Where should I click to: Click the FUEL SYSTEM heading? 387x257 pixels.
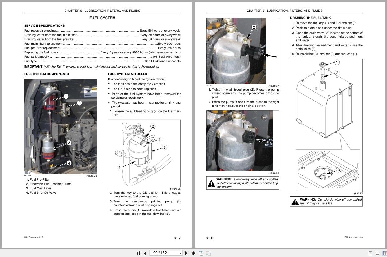[x=102, y=18]
